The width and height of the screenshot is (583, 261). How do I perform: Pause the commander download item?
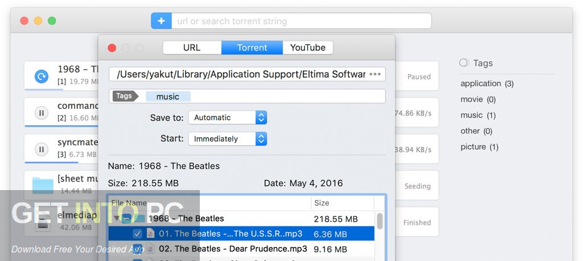41,113
